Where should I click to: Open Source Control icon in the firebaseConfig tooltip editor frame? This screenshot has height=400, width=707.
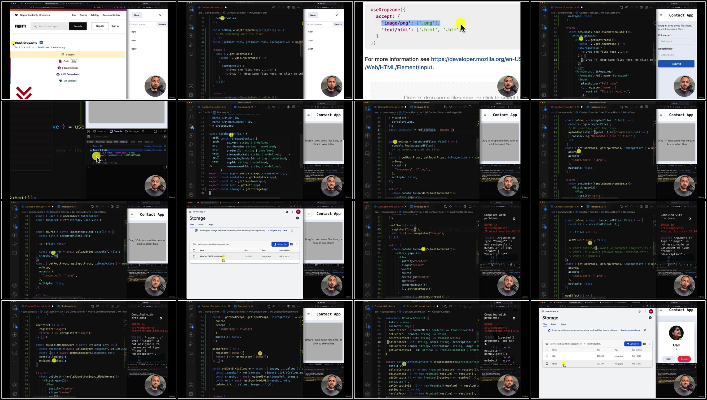point(191,126)
